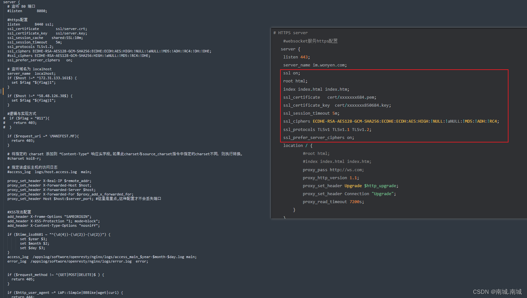Click the MANIFEST.MF request_uri condition
The height and width of the screenshot is (298, 527).
(43, 136)
